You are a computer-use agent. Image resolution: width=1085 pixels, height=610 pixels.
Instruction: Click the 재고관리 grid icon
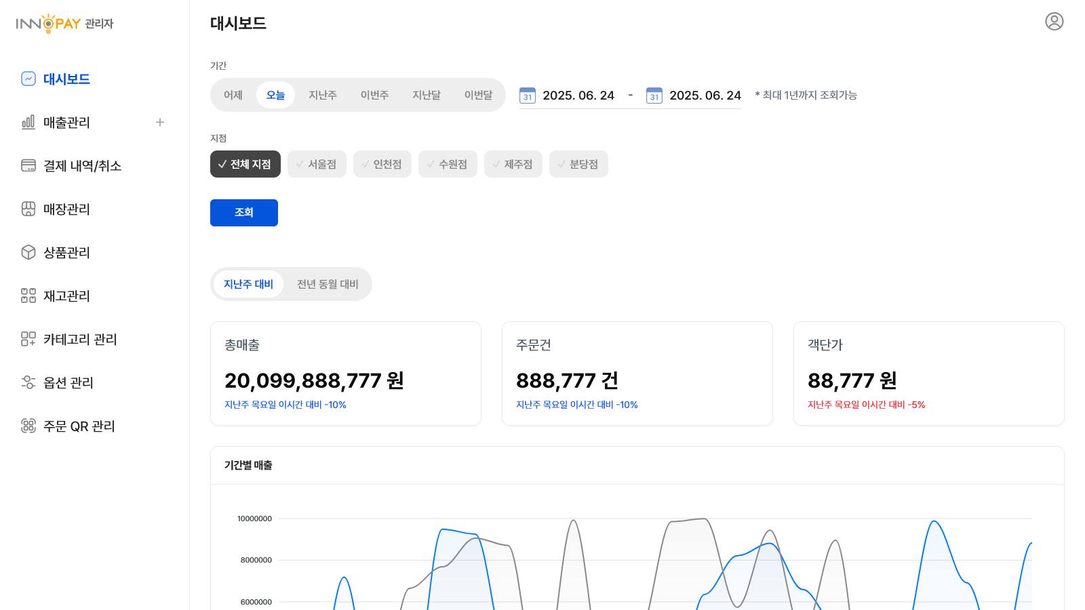pos(28,296)
